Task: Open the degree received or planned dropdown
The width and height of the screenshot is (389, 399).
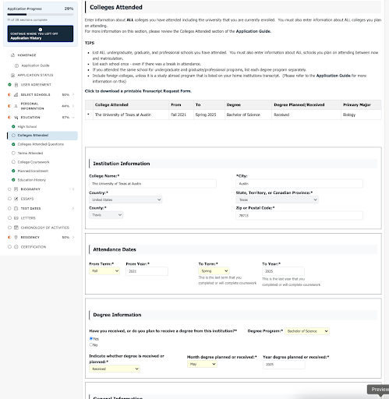Action: [x=115, y=369]
